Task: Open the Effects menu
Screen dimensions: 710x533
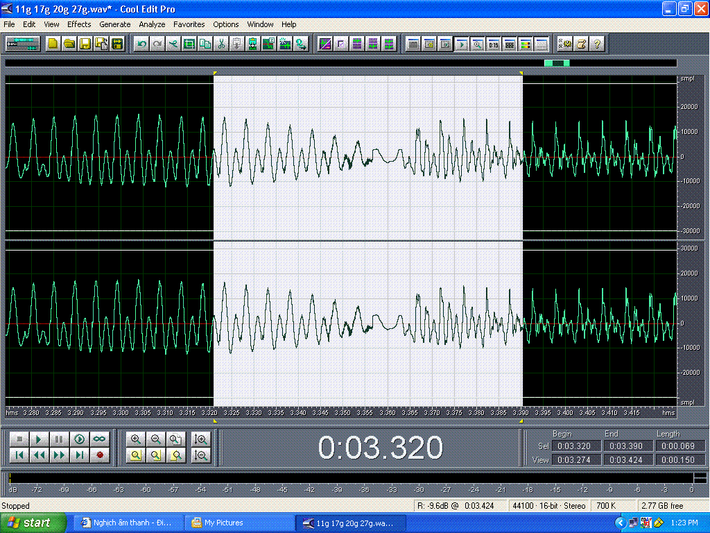Action: coord(79,24)
